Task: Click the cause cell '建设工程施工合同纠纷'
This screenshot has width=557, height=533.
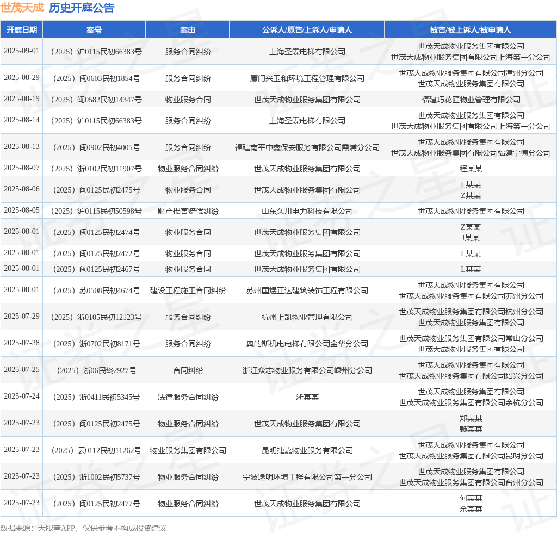Action: [188, 290]
